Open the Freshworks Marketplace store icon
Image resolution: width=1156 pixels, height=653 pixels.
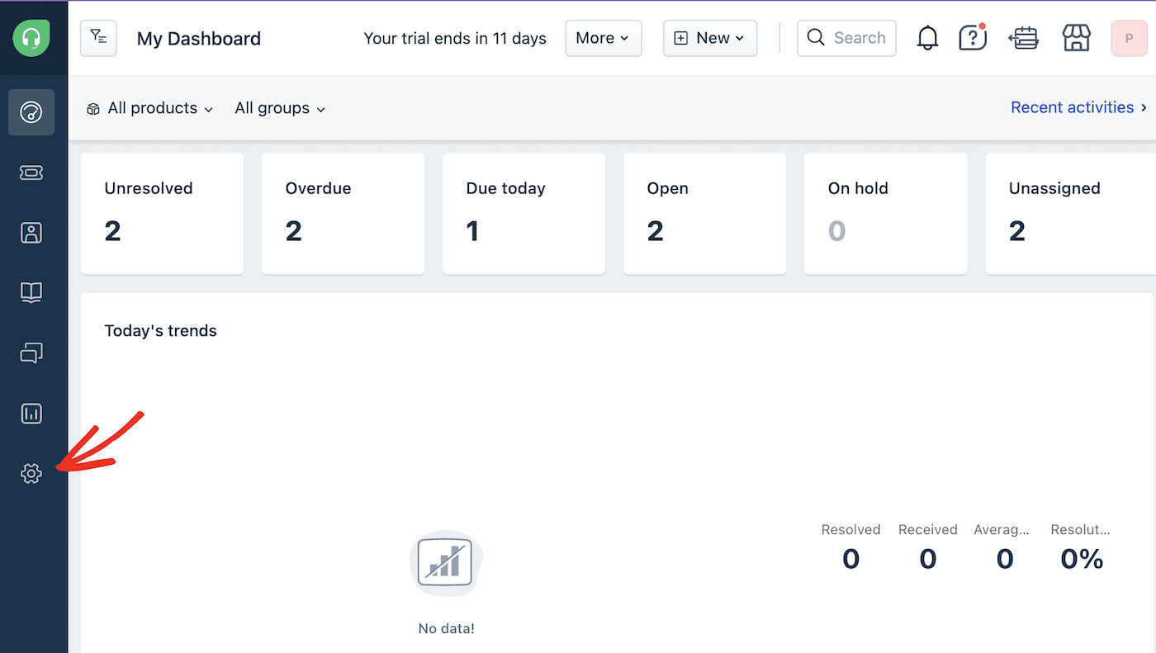[x=1076, y=37]
